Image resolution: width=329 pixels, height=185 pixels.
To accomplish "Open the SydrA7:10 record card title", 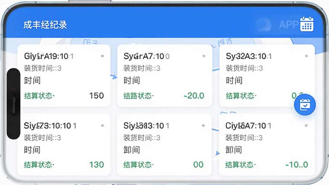I will click(x=147, y=56).
